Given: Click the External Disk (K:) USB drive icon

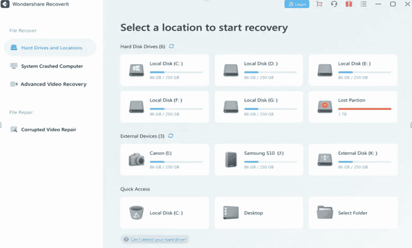Looking at the screenshot, I should click(x=325, y=160).
